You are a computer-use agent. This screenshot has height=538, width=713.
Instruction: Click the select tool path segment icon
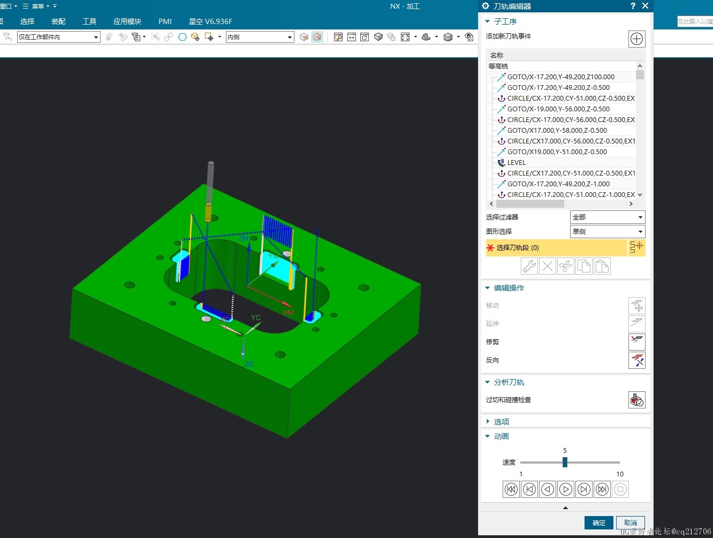pos(636,247)
